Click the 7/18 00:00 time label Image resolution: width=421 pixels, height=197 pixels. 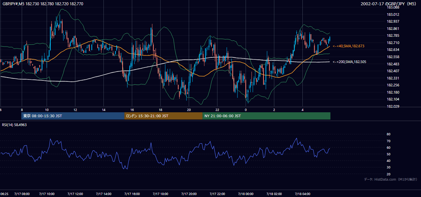tap(245, 194)
